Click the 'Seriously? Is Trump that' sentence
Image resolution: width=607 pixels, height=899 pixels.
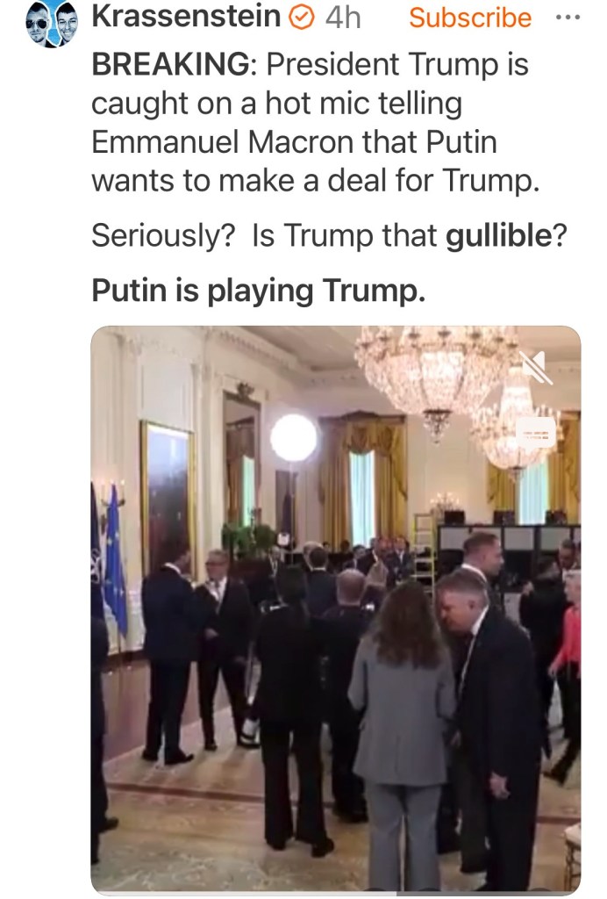click(264, 235)
